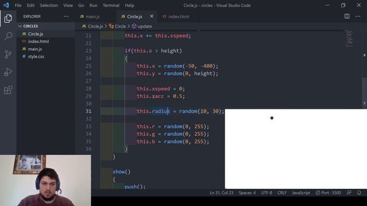Change language mode via JavaScript

click(x=300, y=193)
